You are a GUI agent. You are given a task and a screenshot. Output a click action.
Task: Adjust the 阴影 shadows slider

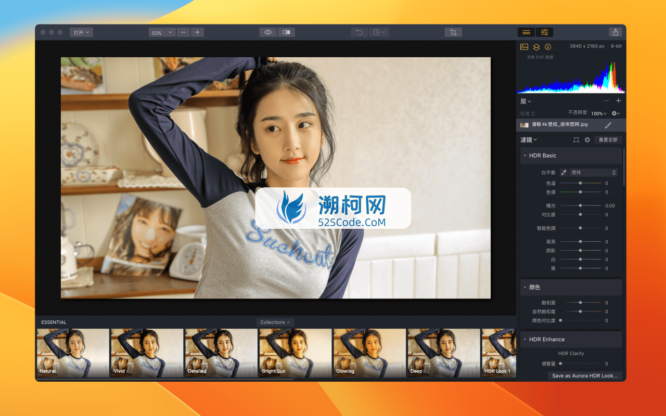(x=580, y=251)
